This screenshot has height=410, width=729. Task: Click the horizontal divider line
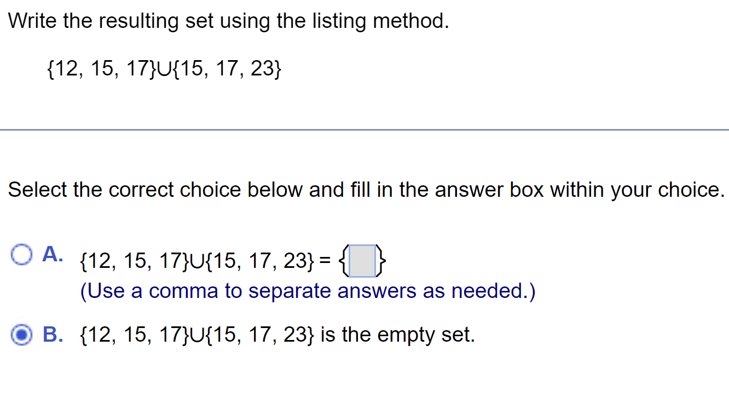point(364,130)
